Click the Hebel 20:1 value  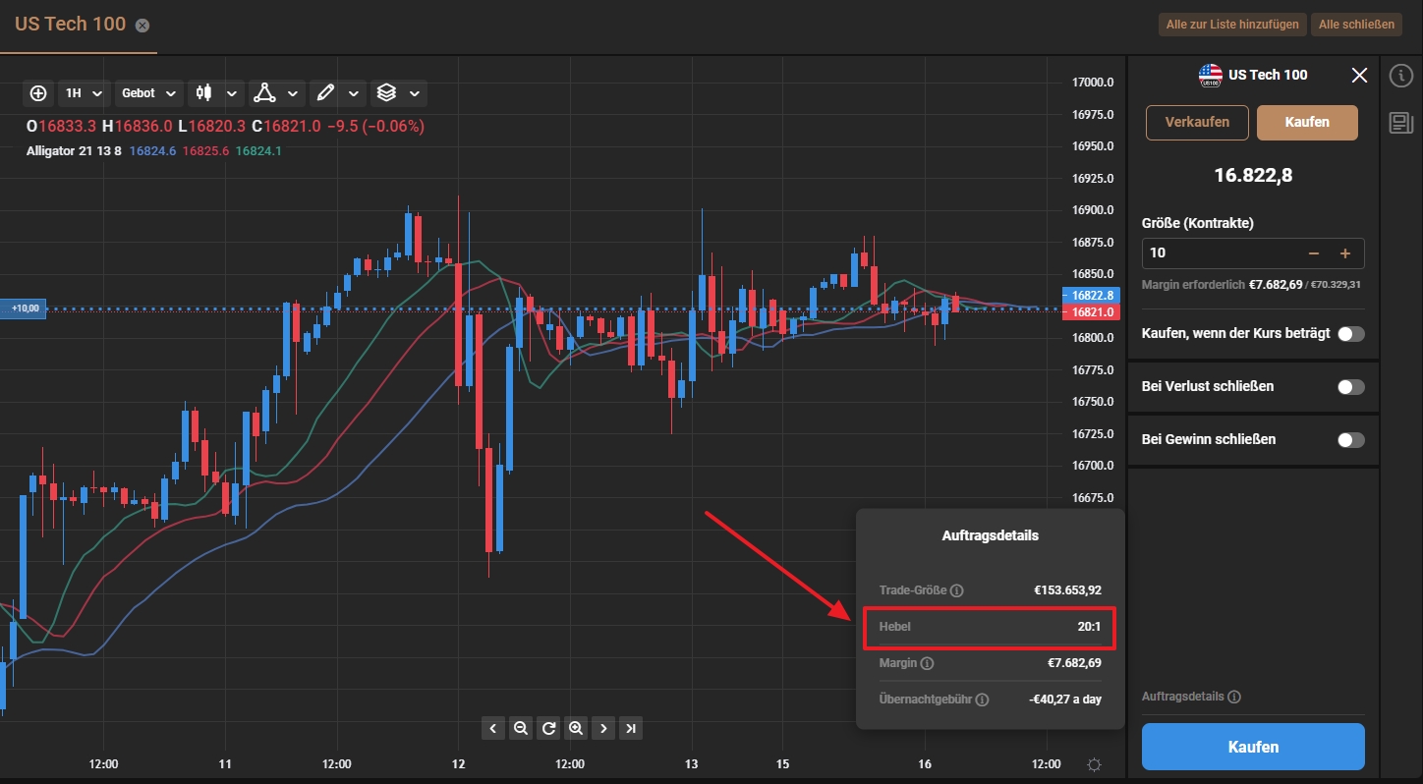click(1089, 626)
